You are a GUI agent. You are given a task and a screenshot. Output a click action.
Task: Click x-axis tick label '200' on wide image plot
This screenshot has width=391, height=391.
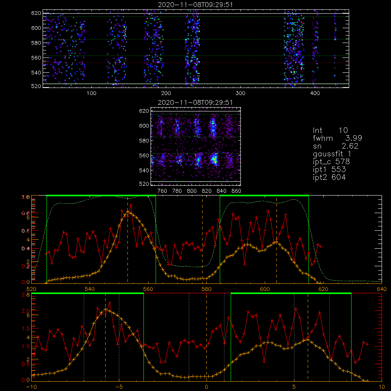coord(166,93)
